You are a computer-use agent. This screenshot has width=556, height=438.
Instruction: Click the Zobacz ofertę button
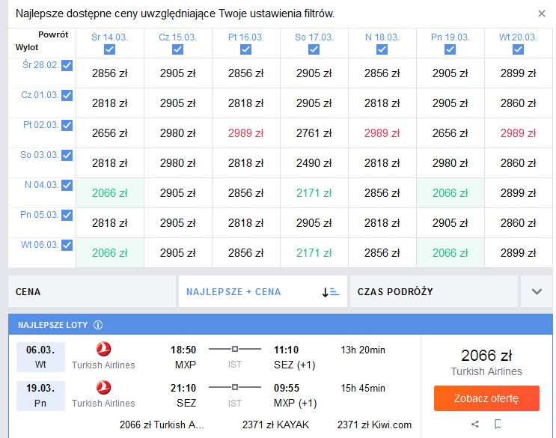[x=486, y=398]
